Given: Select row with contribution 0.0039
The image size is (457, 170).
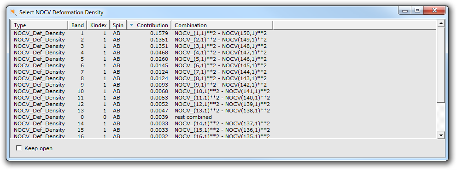Looking at the screenshot, I should [223, 117].
